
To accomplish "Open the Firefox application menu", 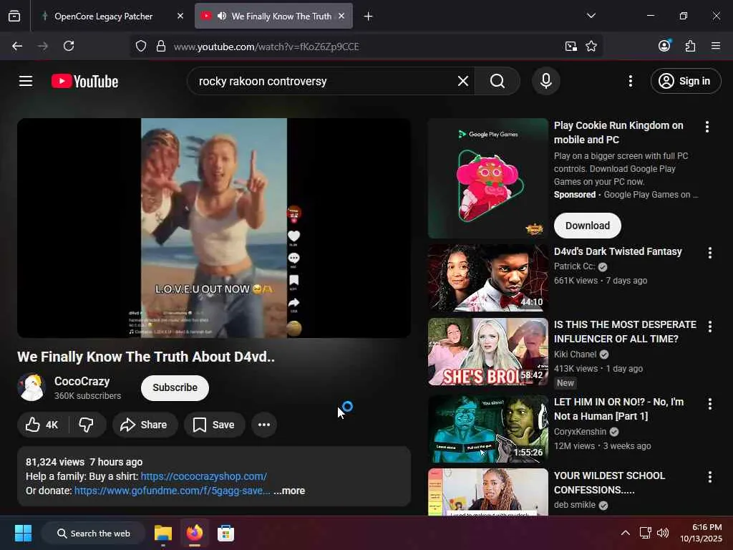I will 716,46.
